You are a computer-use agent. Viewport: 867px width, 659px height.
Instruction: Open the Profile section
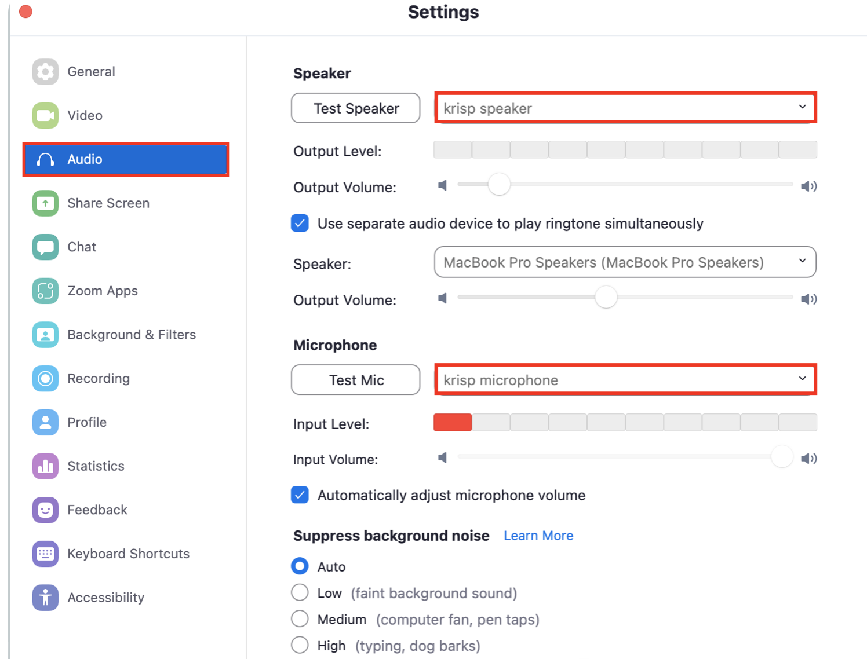[x=45, y=422]
